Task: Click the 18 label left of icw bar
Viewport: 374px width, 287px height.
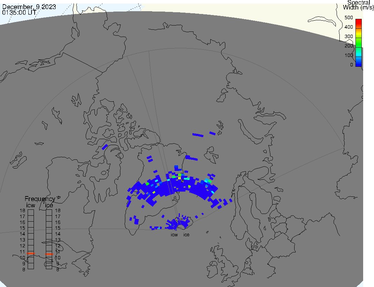Action: [x=22, y=210]
